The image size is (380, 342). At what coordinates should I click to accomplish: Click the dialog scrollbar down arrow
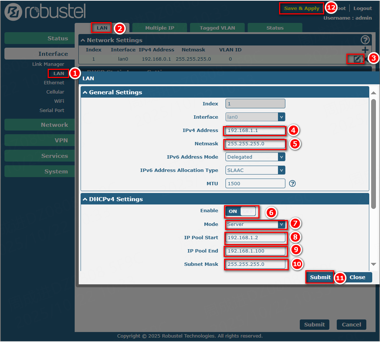tap(373, 264)
